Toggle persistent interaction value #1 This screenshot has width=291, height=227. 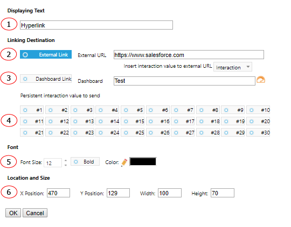32,110
